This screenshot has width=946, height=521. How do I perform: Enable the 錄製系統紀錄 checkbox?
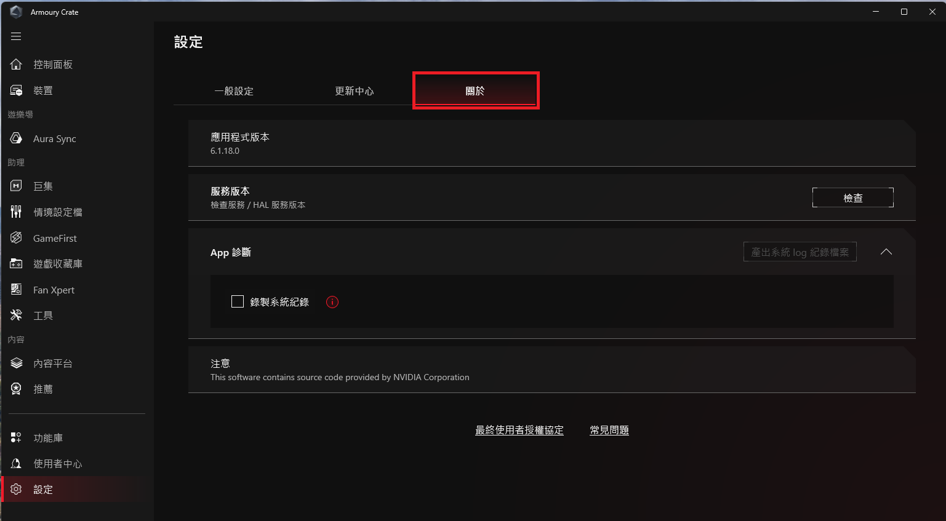coord(238,301)
